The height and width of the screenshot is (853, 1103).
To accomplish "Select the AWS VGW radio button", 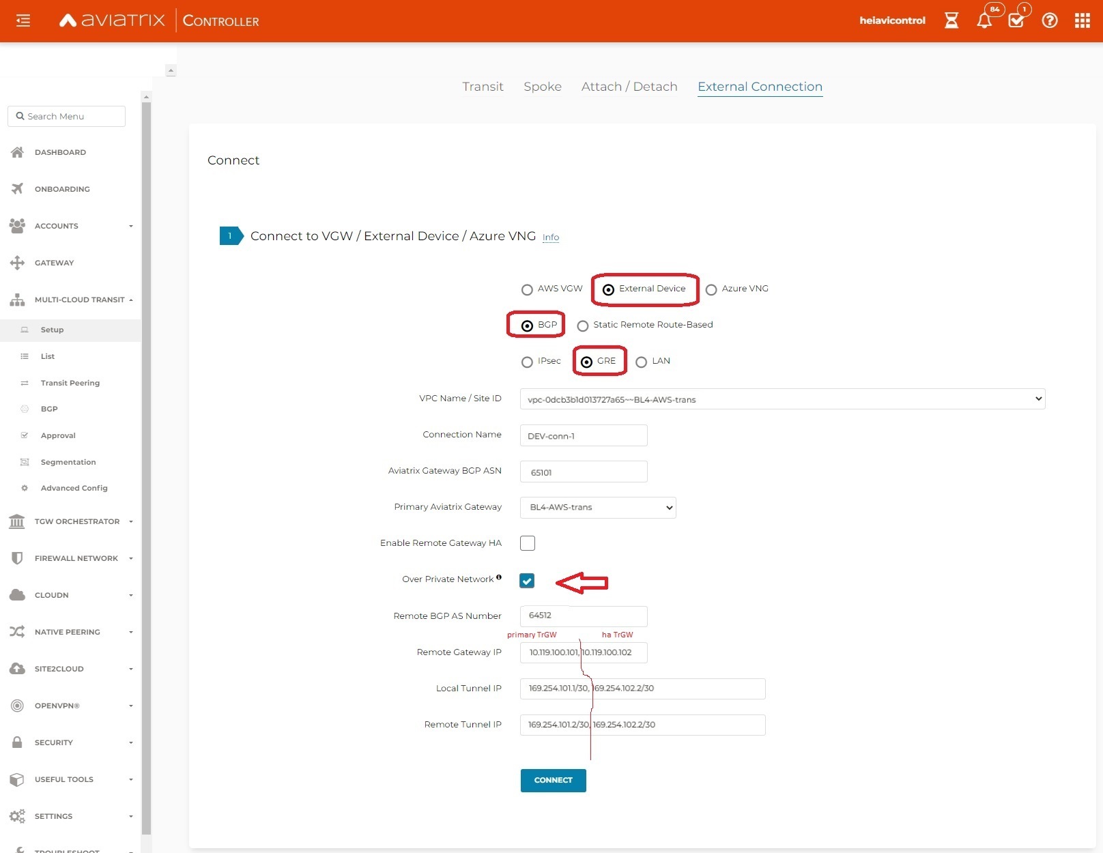I will (x=527, y=289).
